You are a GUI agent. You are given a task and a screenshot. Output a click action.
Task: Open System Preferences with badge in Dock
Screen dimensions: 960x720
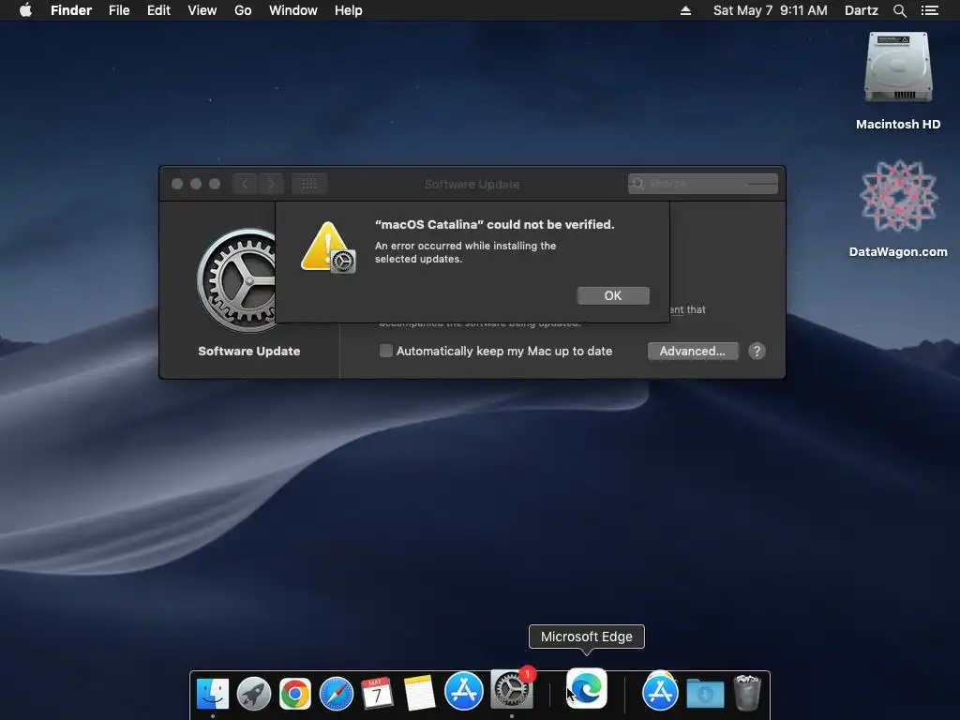[512, 690]
